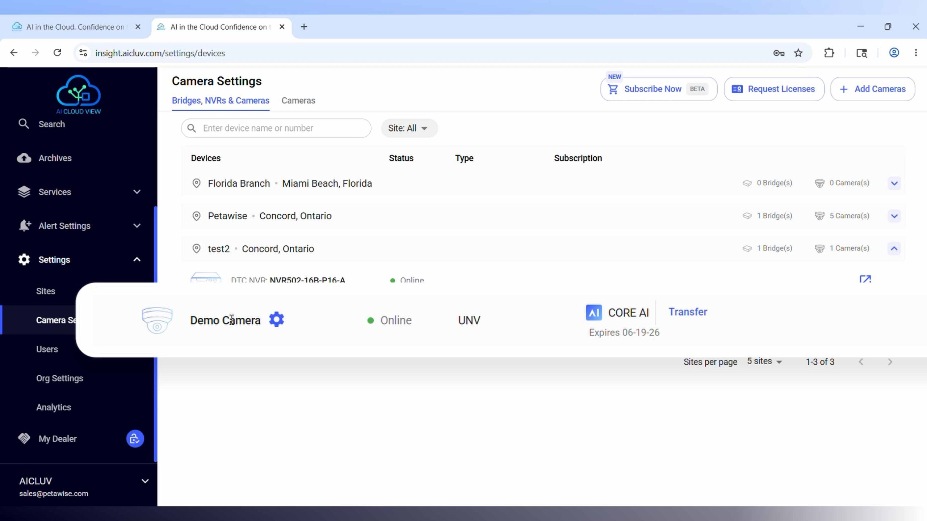Reload the page
This screenshot has width=927, height=521.
point(57,53)
